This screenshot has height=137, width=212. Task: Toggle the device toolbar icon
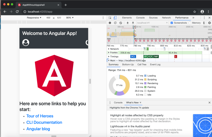[115, 18]
